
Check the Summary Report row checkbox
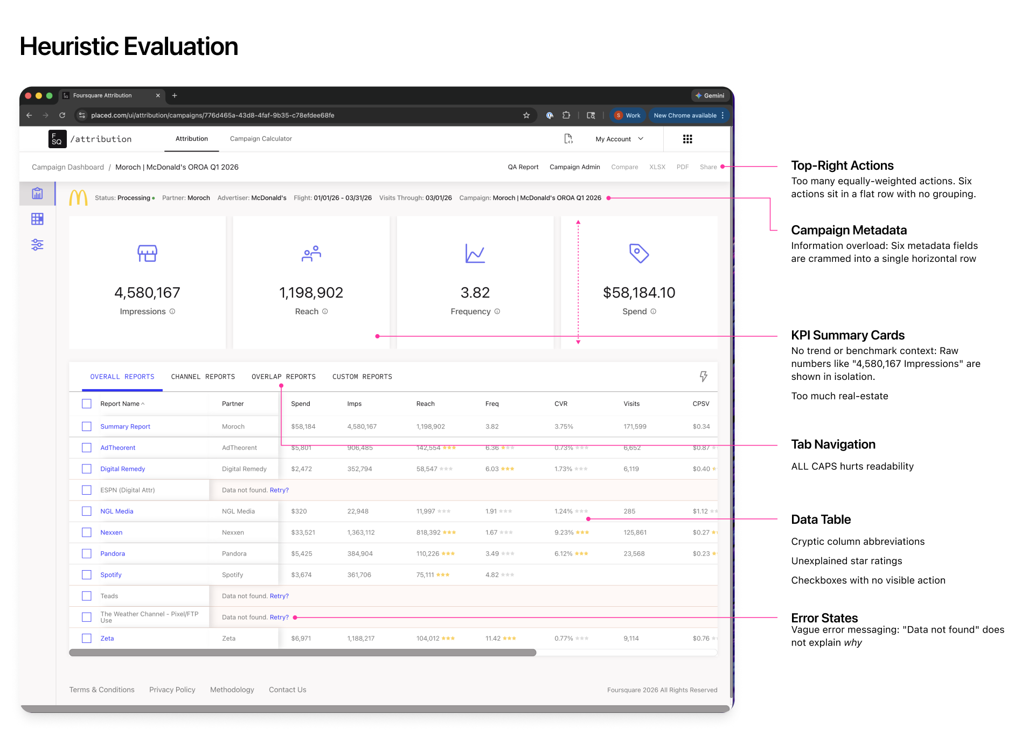[x=87, y=426]
